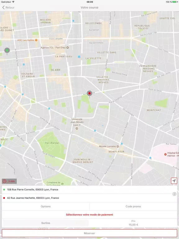
Task: Tap the battery indicator in status bar
Action: [x=175, y=2]
